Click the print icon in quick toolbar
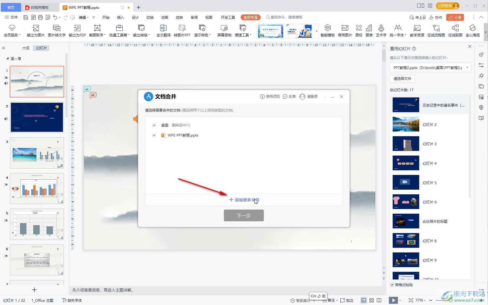The height and width of the screenshot is (305, 488). point(41,17)
